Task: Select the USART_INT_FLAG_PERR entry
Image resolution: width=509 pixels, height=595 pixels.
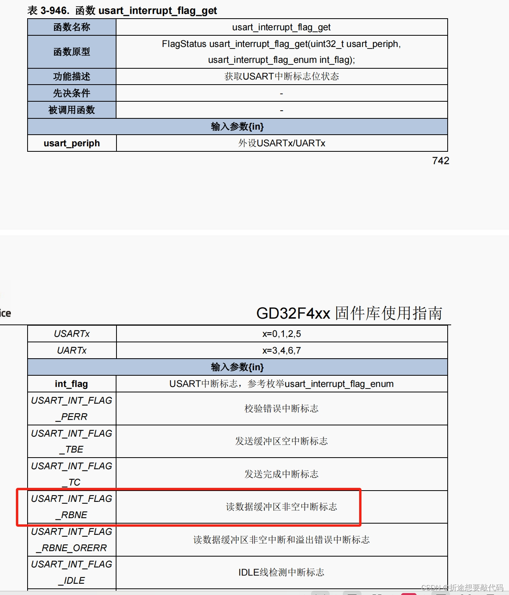Action: (x=71, y=408)
